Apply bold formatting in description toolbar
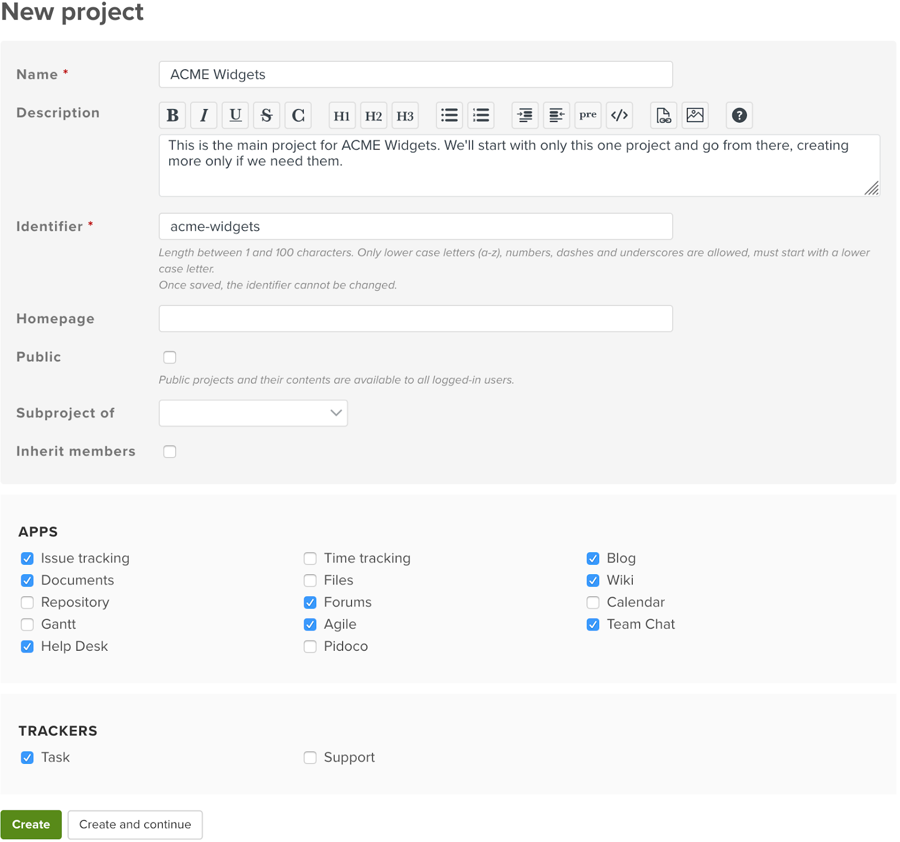Screen dimensions: 900x842 point(172,115)
